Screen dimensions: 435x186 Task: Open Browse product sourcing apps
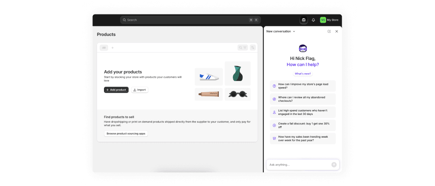[x=126, y=134]
